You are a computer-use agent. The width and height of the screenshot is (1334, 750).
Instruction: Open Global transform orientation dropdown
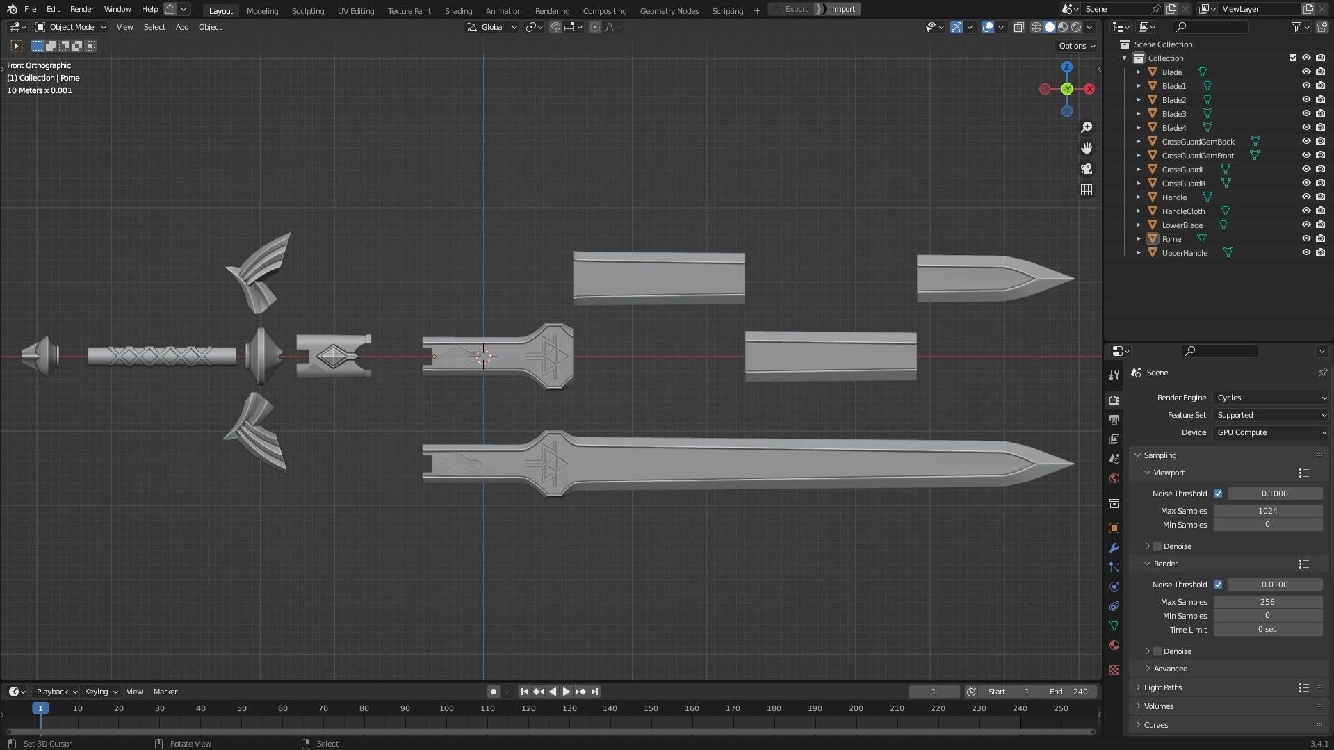(x=492, y=27)
